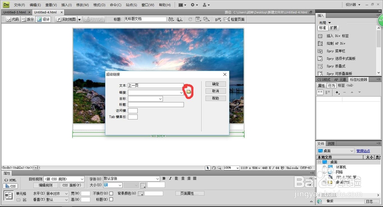Pick a cell background color swatch
The width and height of the screenshot is (383, 207).
[x=141, y=193]
